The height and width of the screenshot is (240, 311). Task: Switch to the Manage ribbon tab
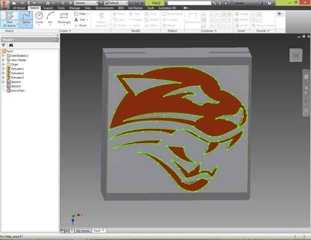tap(75, 8)
